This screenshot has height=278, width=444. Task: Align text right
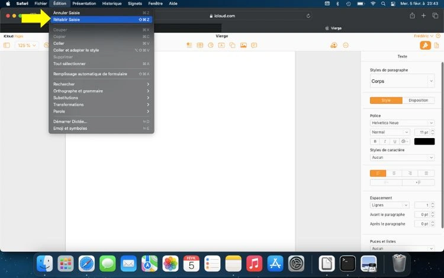410,173
